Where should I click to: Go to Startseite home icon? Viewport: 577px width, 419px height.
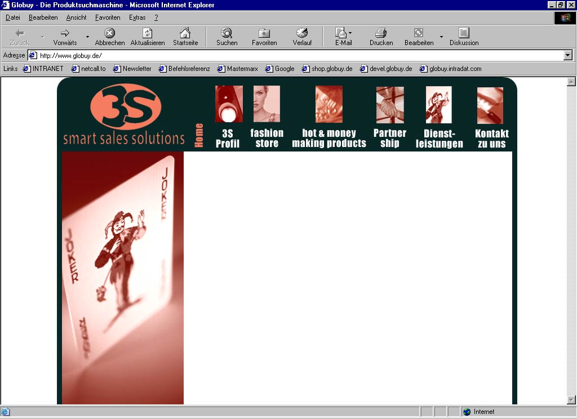tap(185, 33)
